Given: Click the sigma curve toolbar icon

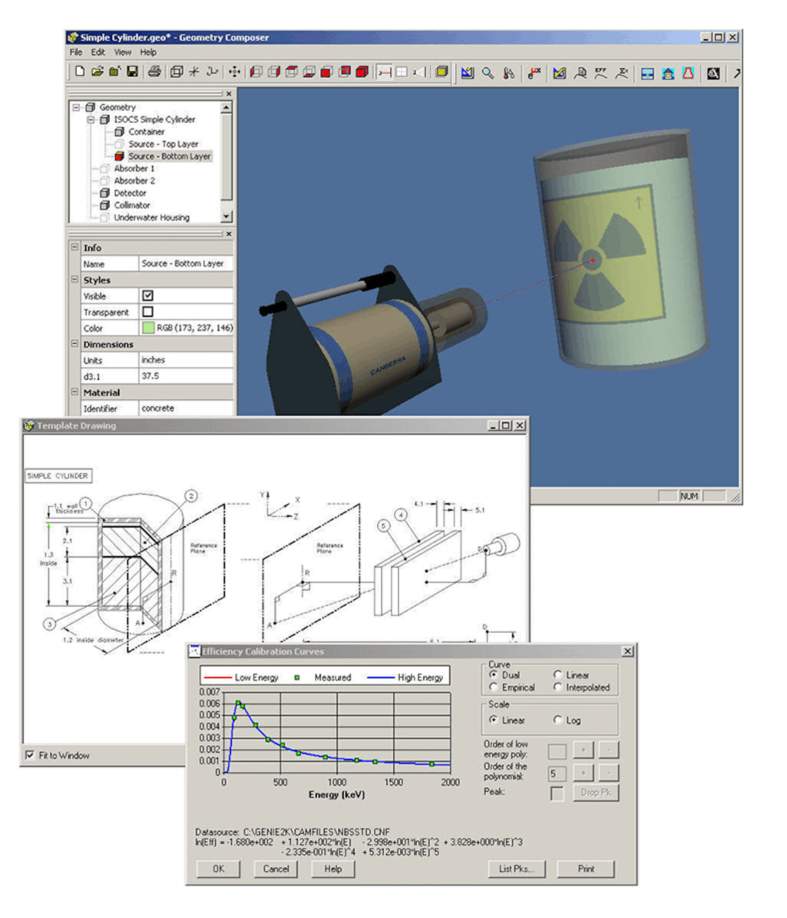Looking at the screenshot, I should [622, 73].
